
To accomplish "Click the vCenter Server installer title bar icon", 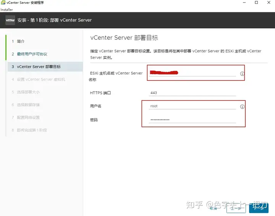I will 3,2.
